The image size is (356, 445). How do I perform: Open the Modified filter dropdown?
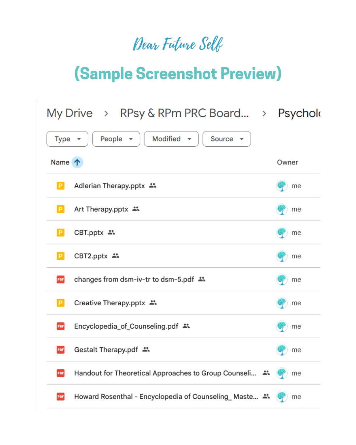point(171,139)
